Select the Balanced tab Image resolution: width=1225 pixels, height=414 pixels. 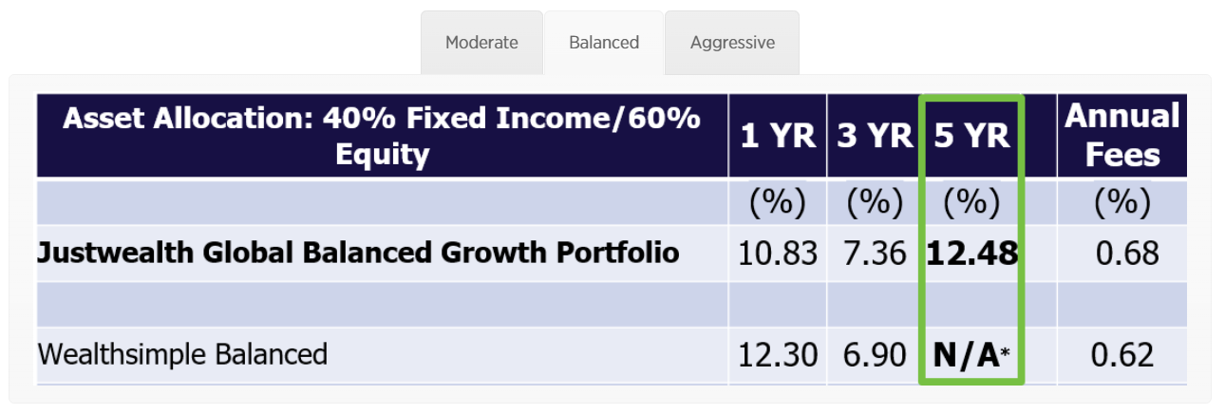point(604,43)
